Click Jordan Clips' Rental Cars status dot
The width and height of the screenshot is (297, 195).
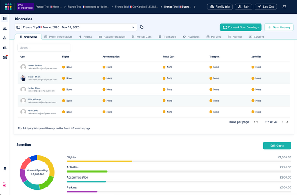point(164,90)
